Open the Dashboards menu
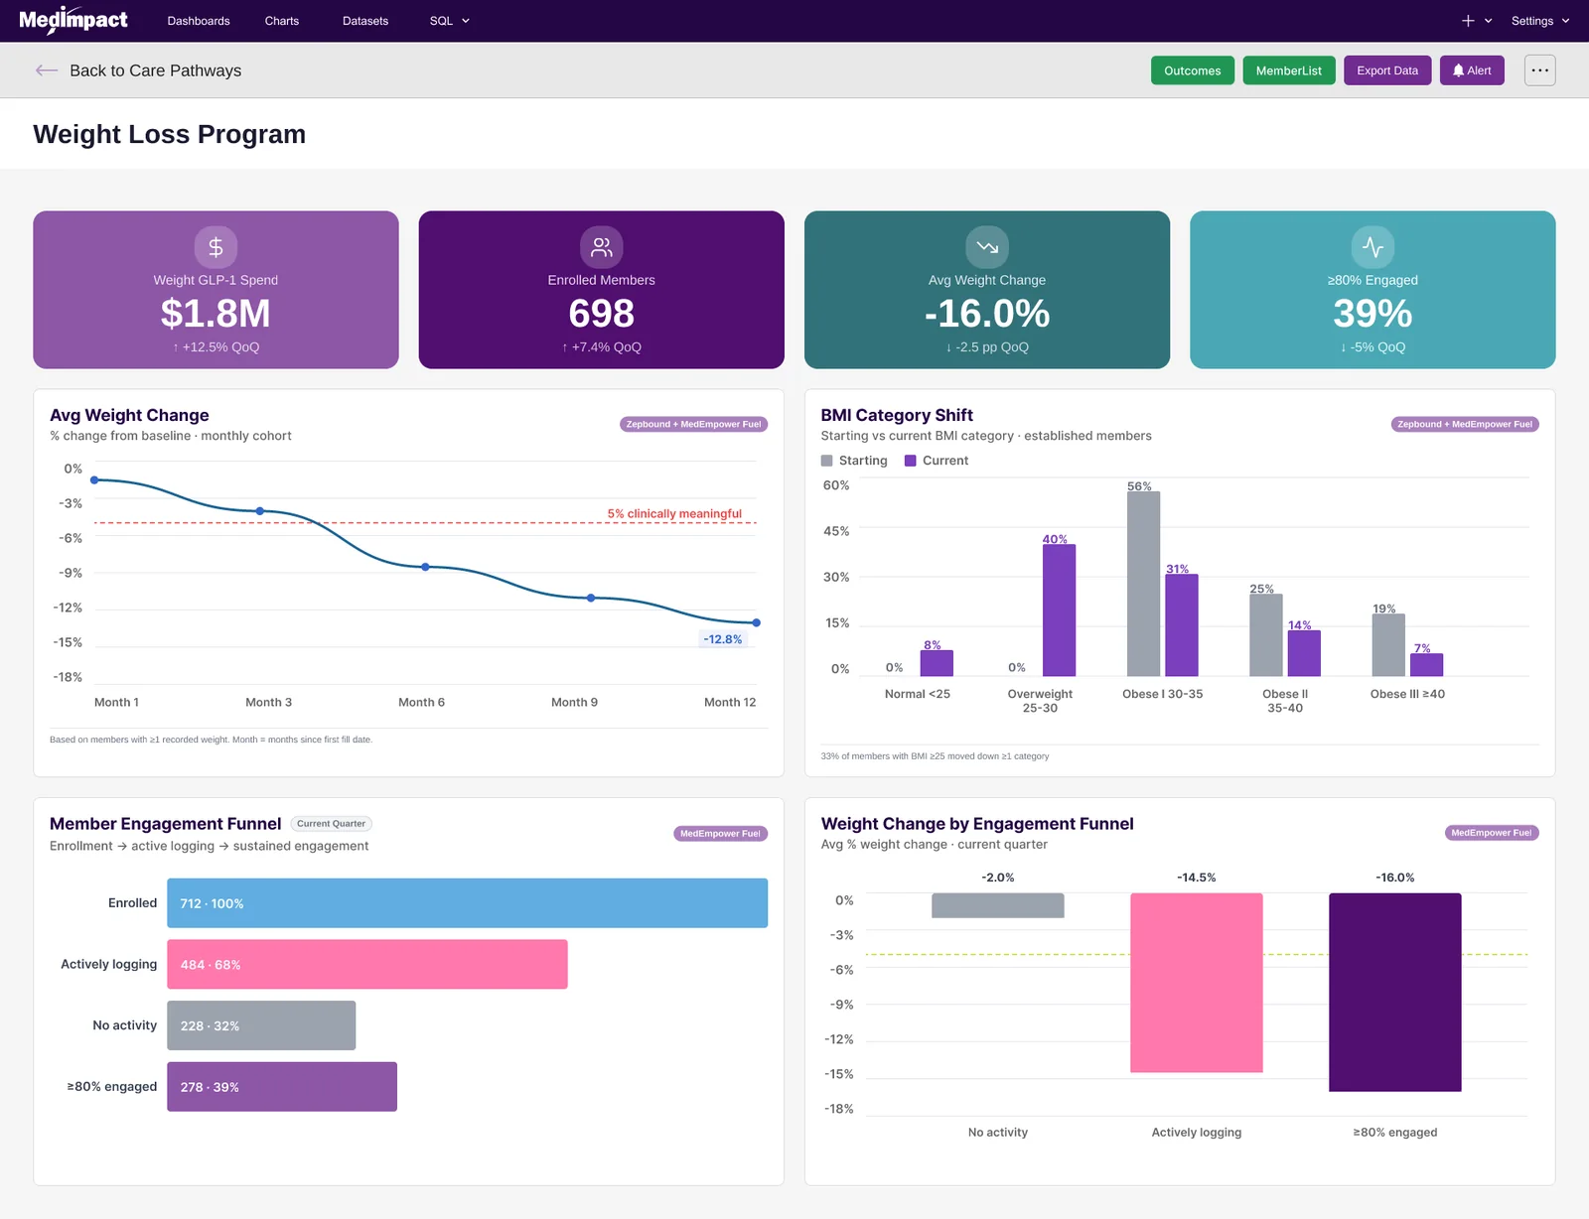 (x=199, y=21)
